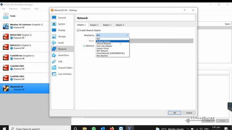Expand the Advanced section

pos(88,46)
